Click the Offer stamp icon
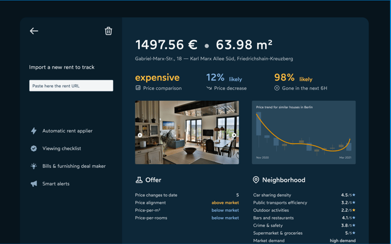Image resolution: width=391 pixels, height=244 pixels. pos(139,180)
